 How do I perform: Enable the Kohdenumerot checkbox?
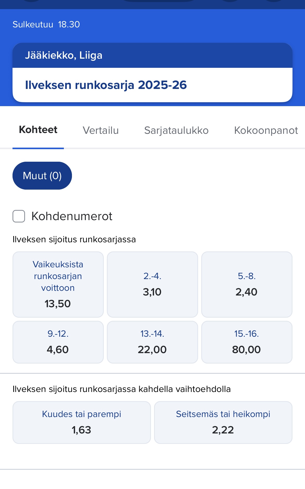[19, 216]
